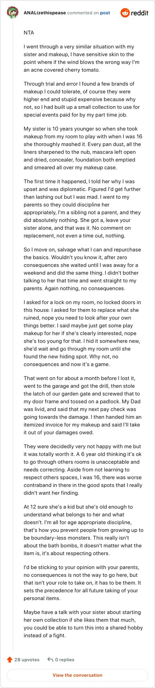Open the ANALizethispease username profile link
Screen dimensions: 155x688
(x=45, y=13)
